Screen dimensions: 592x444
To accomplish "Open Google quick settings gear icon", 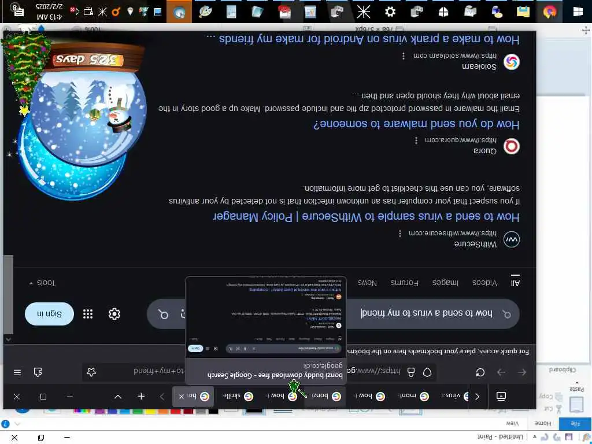I will (114, 314).
